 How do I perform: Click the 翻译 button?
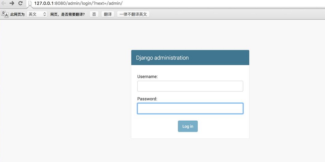pos(108,14)
